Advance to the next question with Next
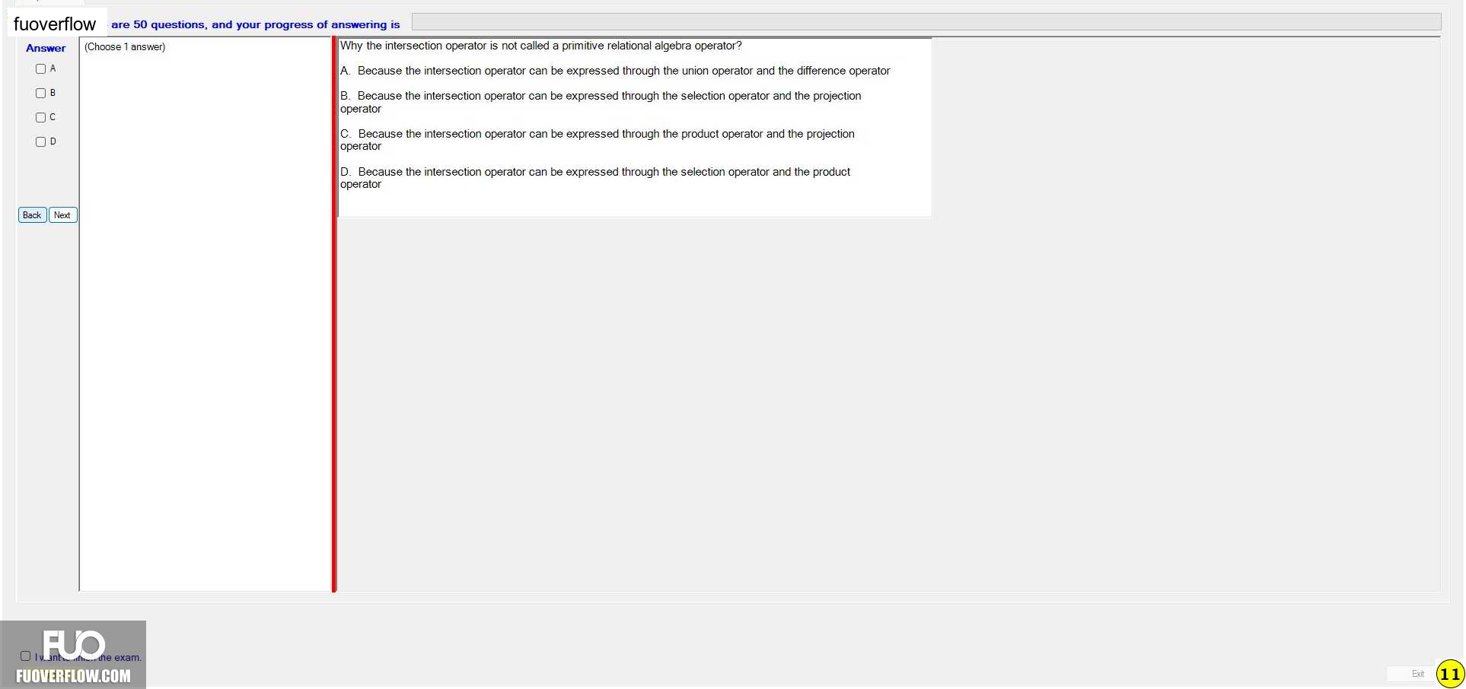The image size is (1466, 689). pyautogui.click(x=62, y=215)
